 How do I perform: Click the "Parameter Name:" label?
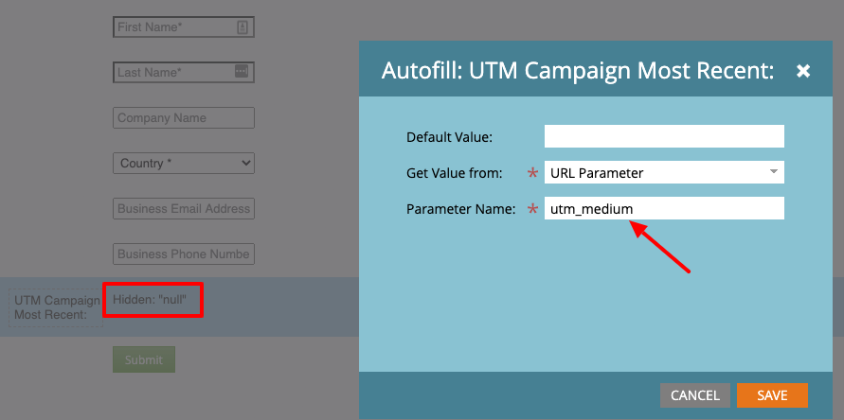[x=460, y=209]
